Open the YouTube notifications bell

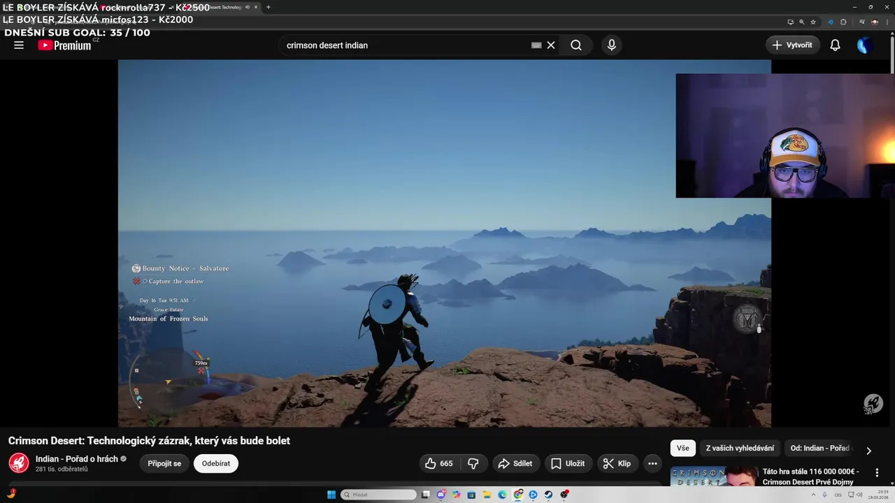[835, 45]
